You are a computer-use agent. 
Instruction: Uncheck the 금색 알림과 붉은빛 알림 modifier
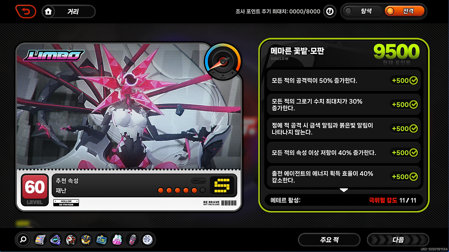pyautogui.click(x=414, y=129)
